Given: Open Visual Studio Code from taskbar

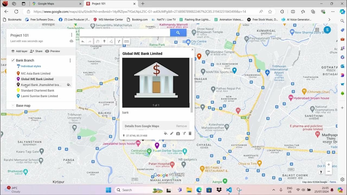Looking at the screenshot, I should pos(229,190).
